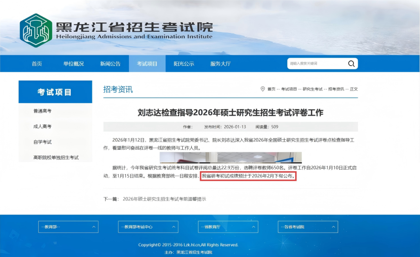The height and width of the screenshot is (257, 420).
Task: Click the magnifier search icon
Action: [351, 64]
